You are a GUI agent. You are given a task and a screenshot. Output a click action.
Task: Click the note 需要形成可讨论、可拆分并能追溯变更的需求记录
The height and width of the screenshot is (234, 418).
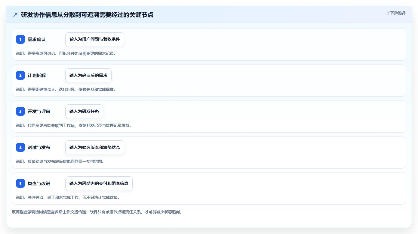[66, 53]
